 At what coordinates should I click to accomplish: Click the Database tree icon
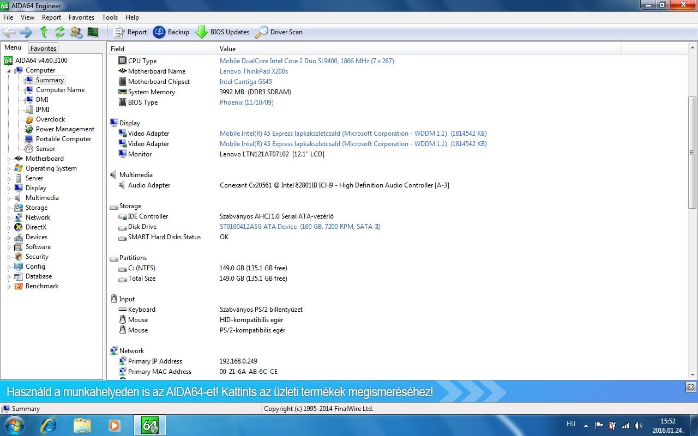click(19, 276)
